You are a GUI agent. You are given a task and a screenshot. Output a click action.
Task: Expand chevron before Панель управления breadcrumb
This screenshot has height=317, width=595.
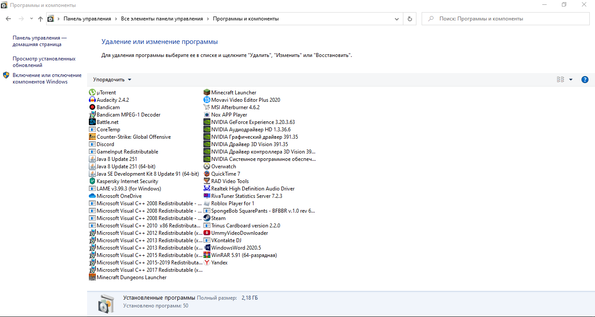[x=58, y=19]
